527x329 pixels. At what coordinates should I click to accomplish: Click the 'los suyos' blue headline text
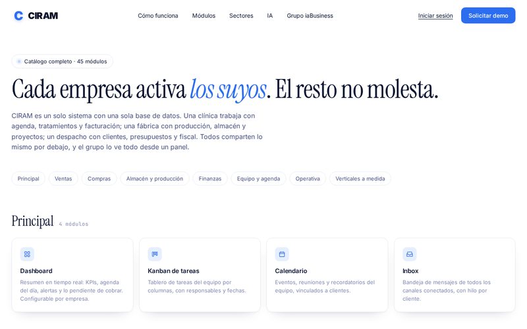pos(228,89)
